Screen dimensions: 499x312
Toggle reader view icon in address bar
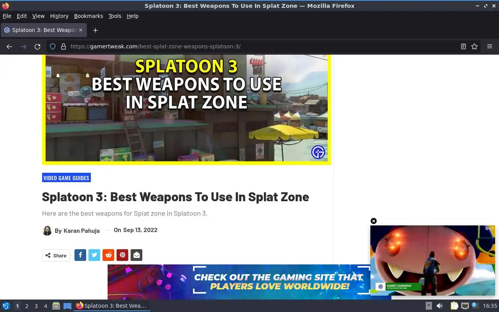[463, 46]
